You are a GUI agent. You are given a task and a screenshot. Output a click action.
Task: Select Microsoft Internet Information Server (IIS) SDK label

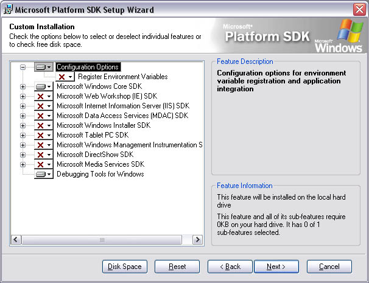123,106
